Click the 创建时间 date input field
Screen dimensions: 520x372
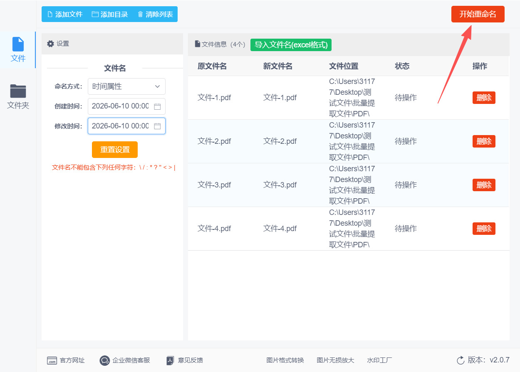[126, 106]
